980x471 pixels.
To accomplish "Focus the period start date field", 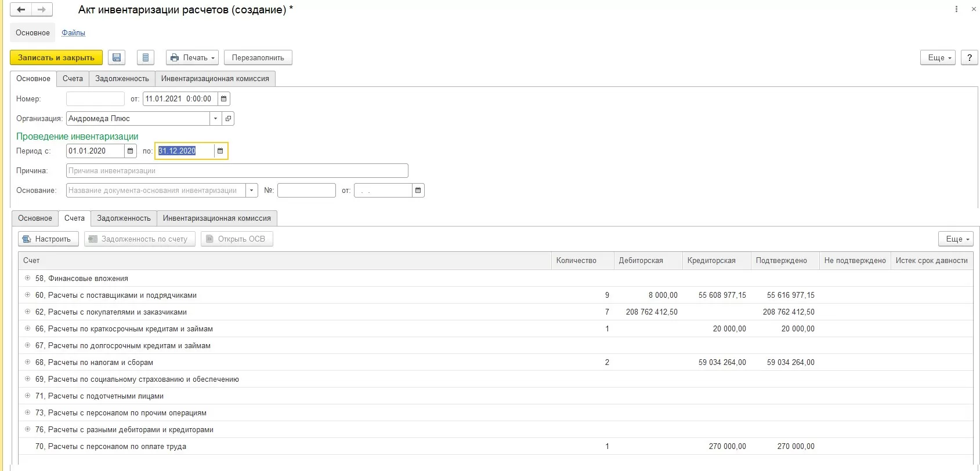I will (95, 151).
